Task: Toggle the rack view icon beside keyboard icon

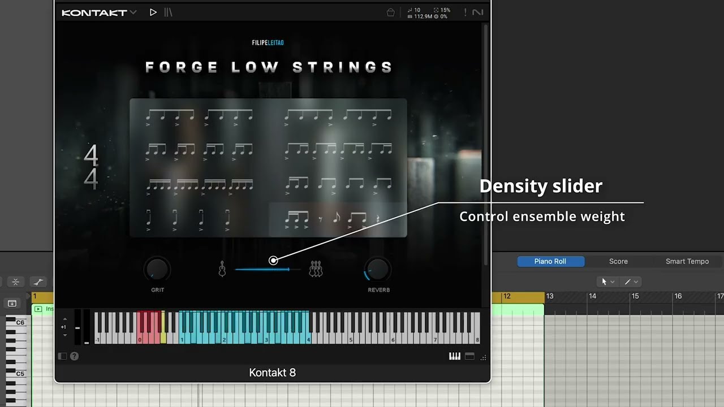Action: 469,356
